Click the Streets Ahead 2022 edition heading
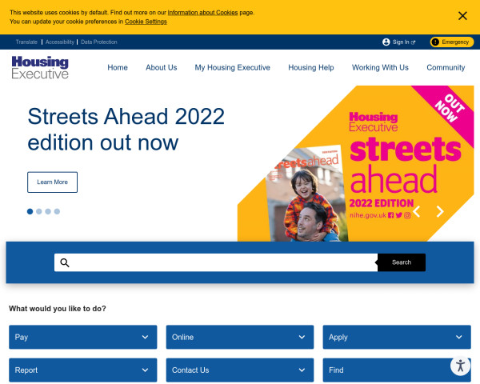 [126, 130]
